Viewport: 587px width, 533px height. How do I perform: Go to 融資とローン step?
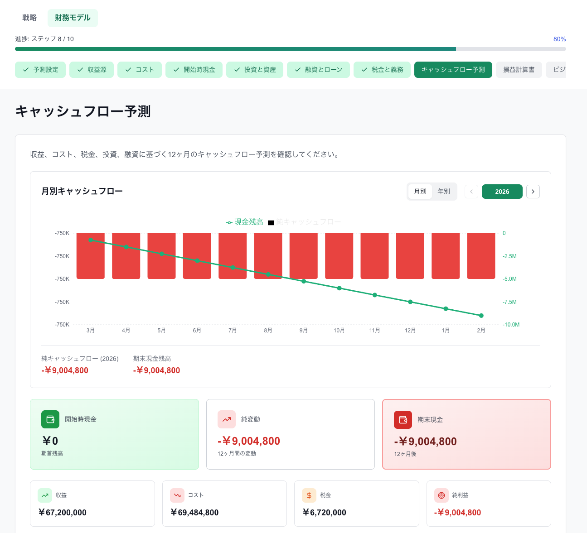[318, 70]
